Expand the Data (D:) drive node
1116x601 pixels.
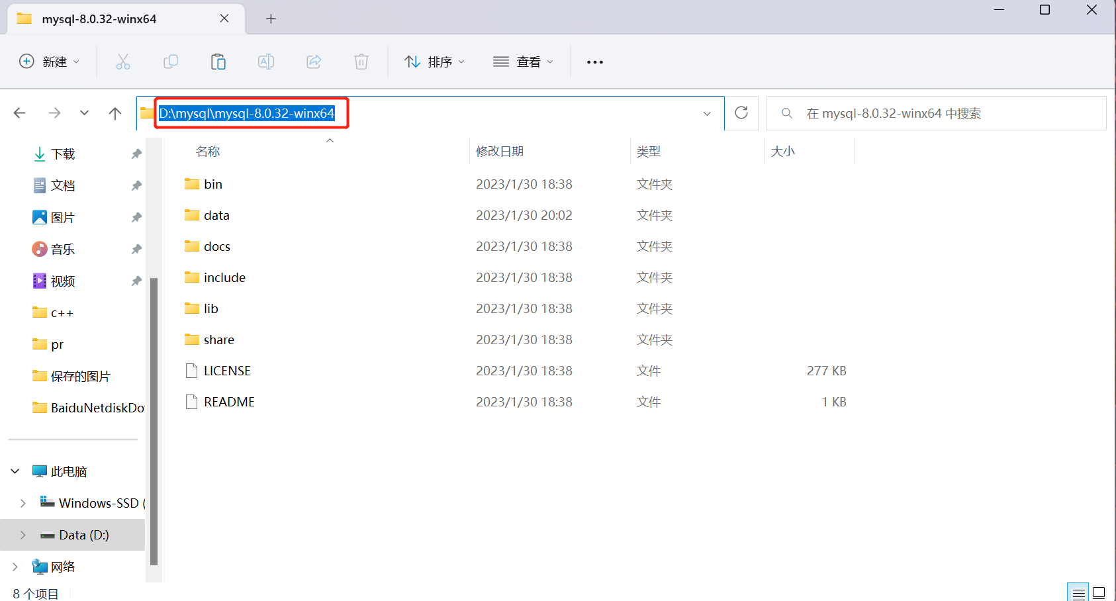coord(23,535)
